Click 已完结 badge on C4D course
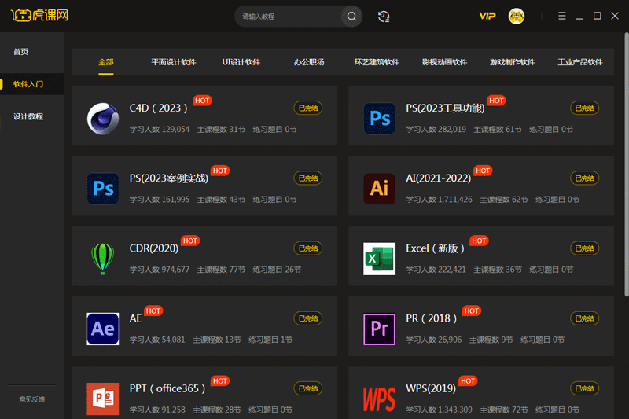This screenshot has height=419, width=629. click(x=308, y=108)
